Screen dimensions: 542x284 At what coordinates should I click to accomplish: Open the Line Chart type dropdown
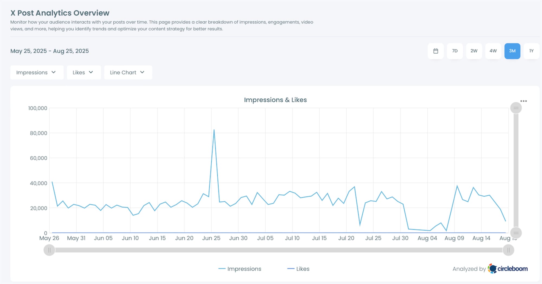click(x=128, y=72)
